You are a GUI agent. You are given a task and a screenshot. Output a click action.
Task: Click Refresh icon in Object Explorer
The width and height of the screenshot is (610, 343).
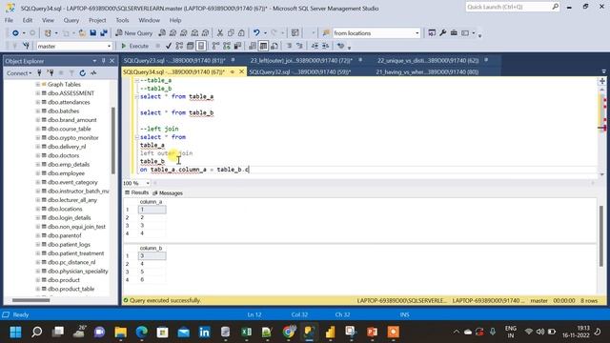tap(83, 72)
